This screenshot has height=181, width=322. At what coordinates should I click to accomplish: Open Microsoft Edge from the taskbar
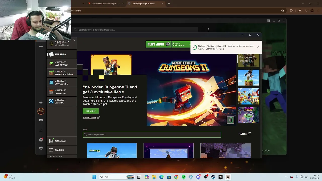click(161, 177)
